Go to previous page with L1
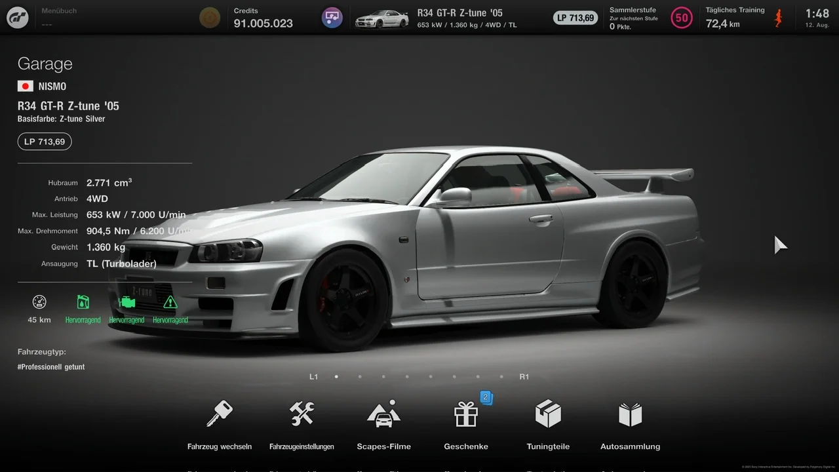Screen dimensions: 839x472 [x=314, y=377]
